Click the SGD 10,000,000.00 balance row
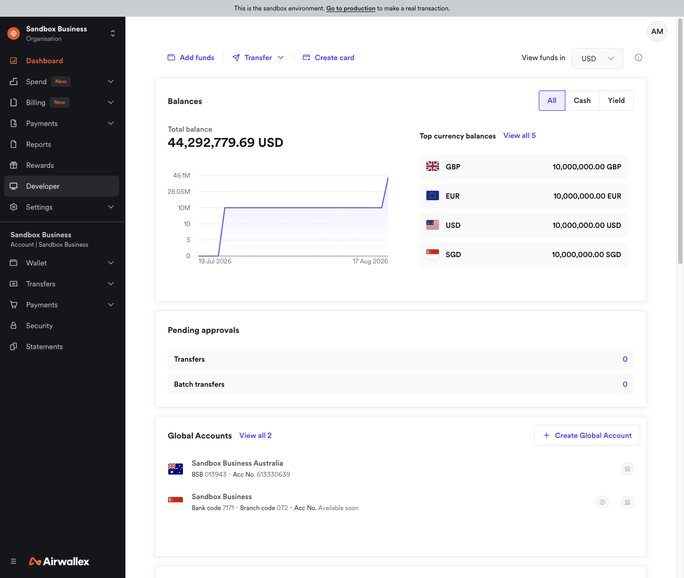The height and width of the screenshot is (578, 684). pyautogui.click(x=524, y=255)
